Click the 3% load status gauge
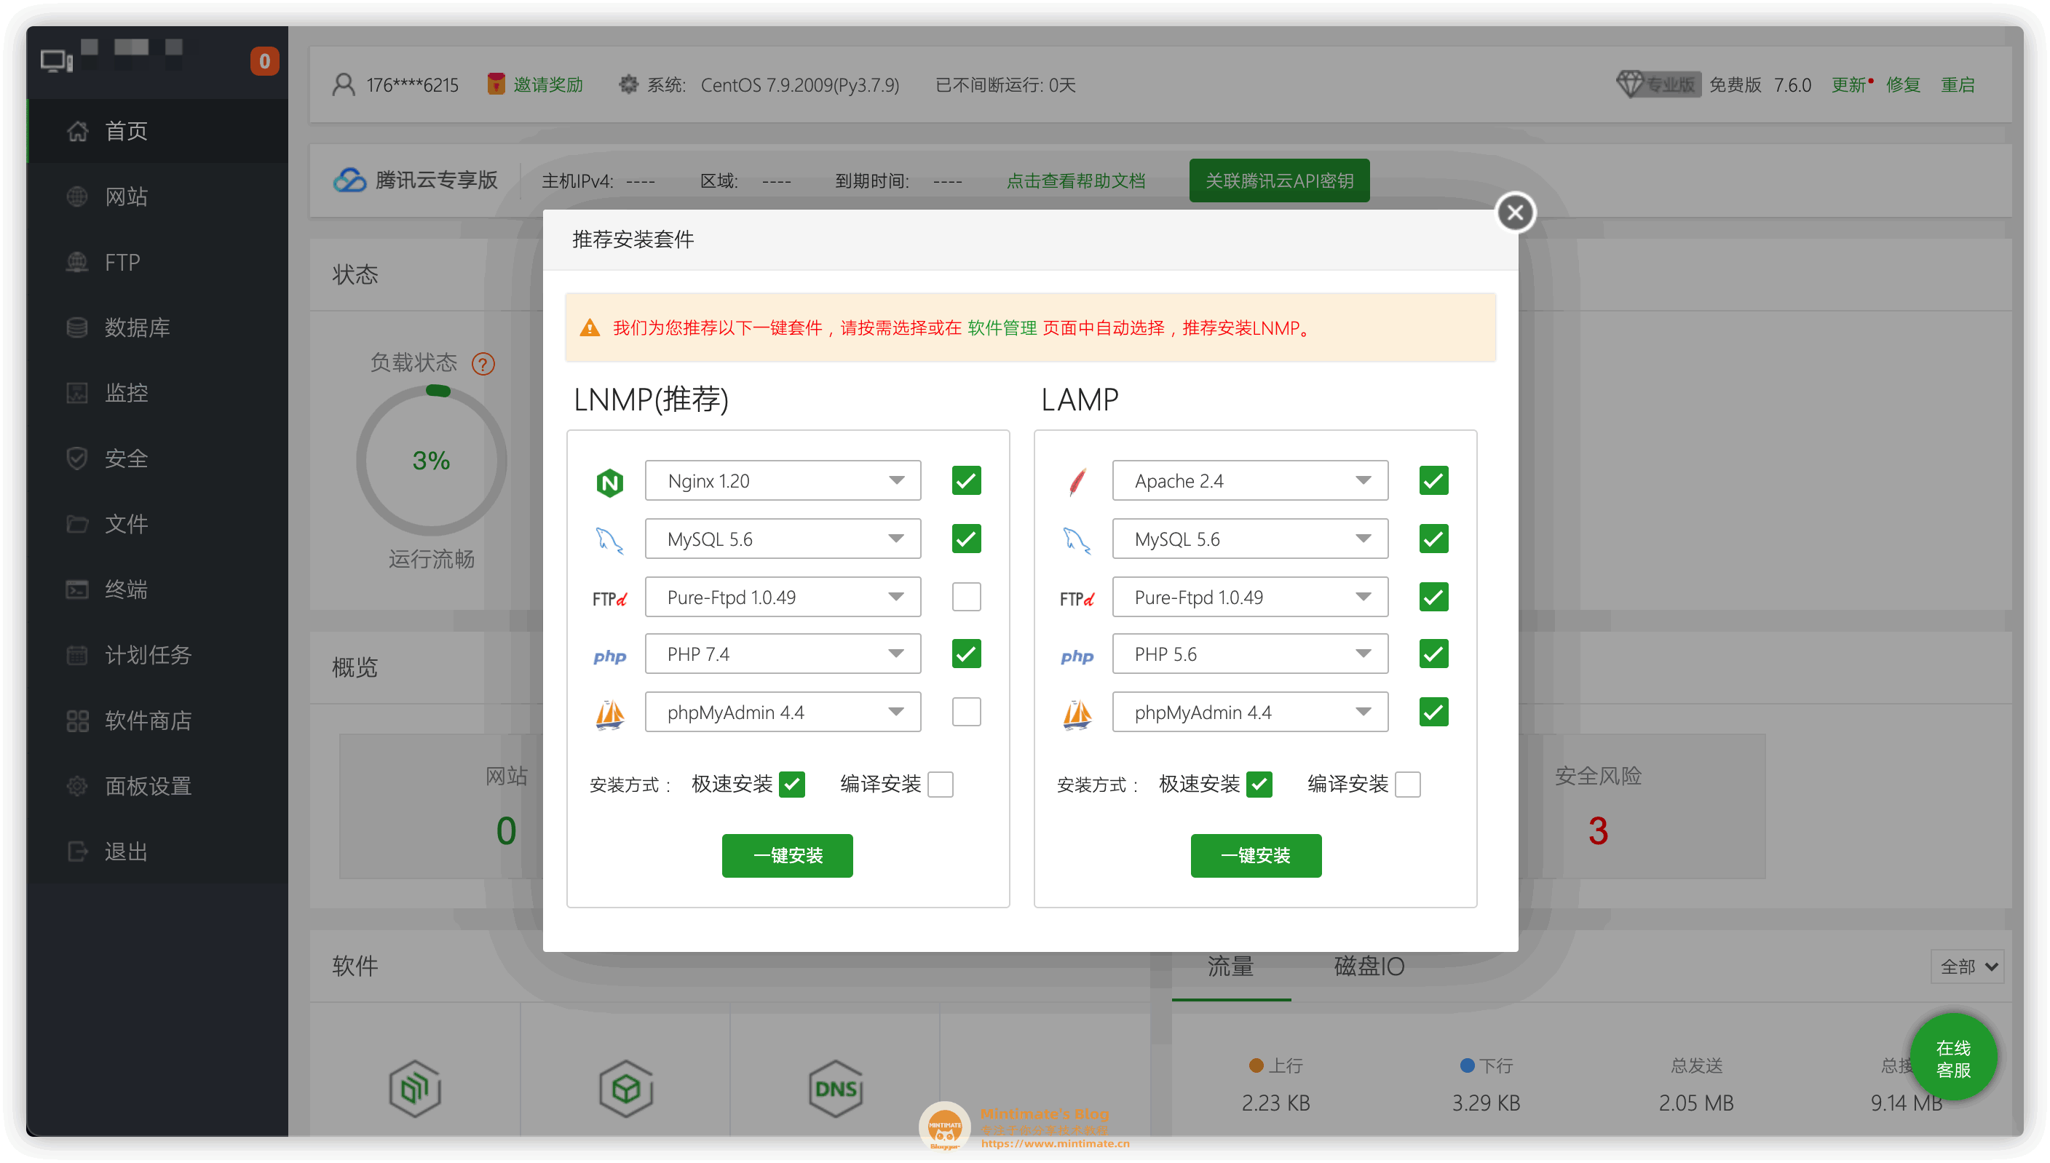Screen dimensions: 2050x1163 pos(432,461)
